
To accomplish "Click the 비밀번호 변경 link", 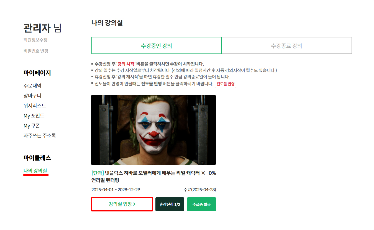I will point(36,51).
